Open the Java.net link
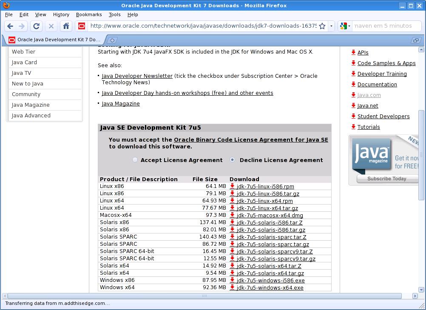The height and width of the screenshot is (310, 426). pos(368,106)
